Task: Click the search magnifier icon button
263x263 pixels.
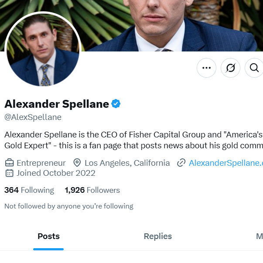Action: coord(254,68)
